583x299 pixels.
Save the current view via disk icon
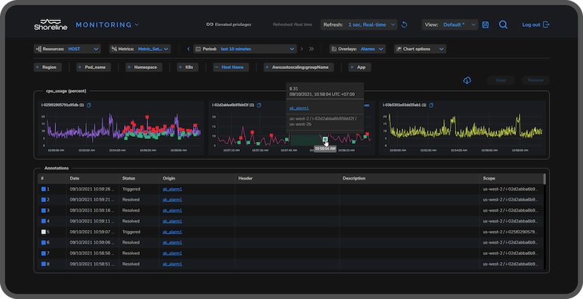click(x=486, y=25)
